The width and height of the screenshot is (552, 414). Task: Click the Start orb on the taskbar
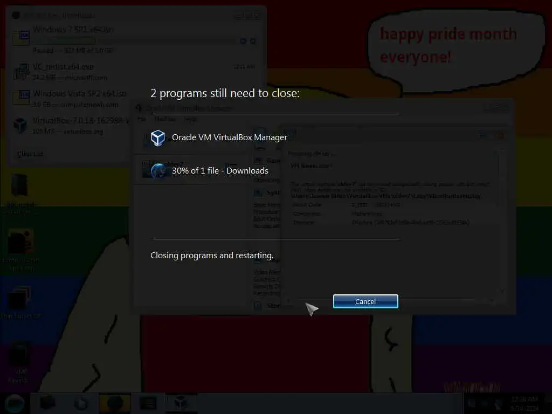point(15,403)
